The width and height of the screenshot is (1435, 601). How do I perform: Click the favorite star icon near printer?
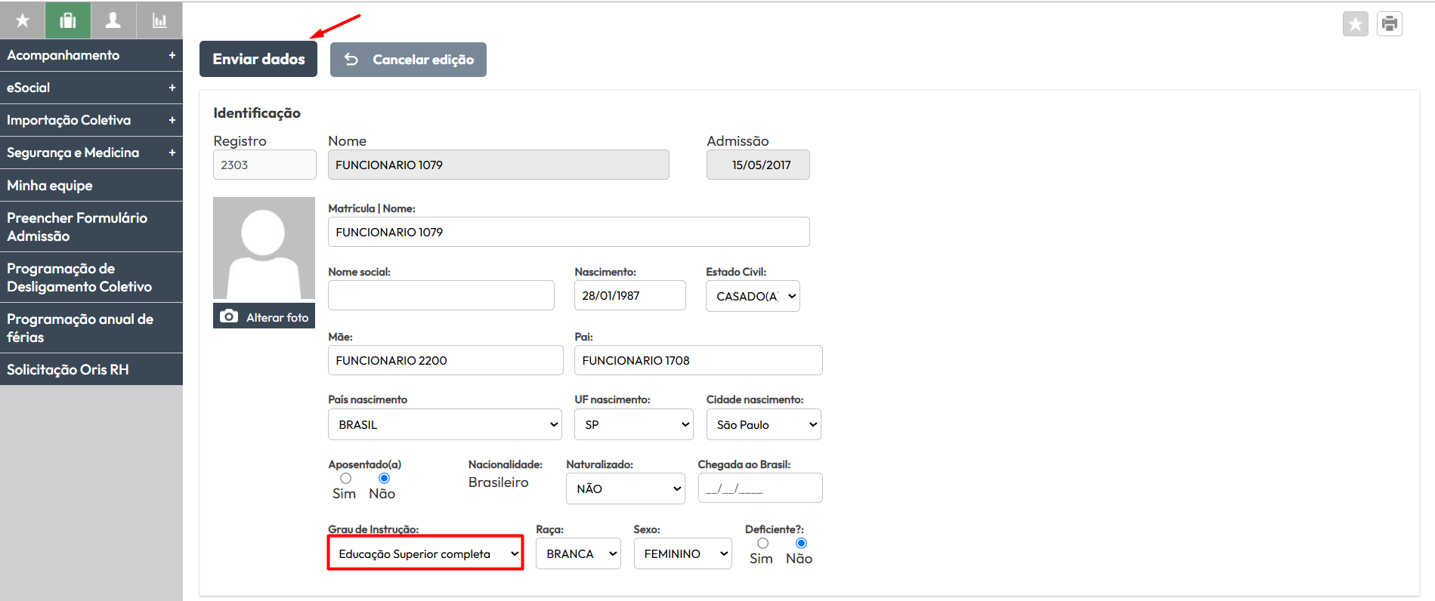click(x=1356, y=23)
